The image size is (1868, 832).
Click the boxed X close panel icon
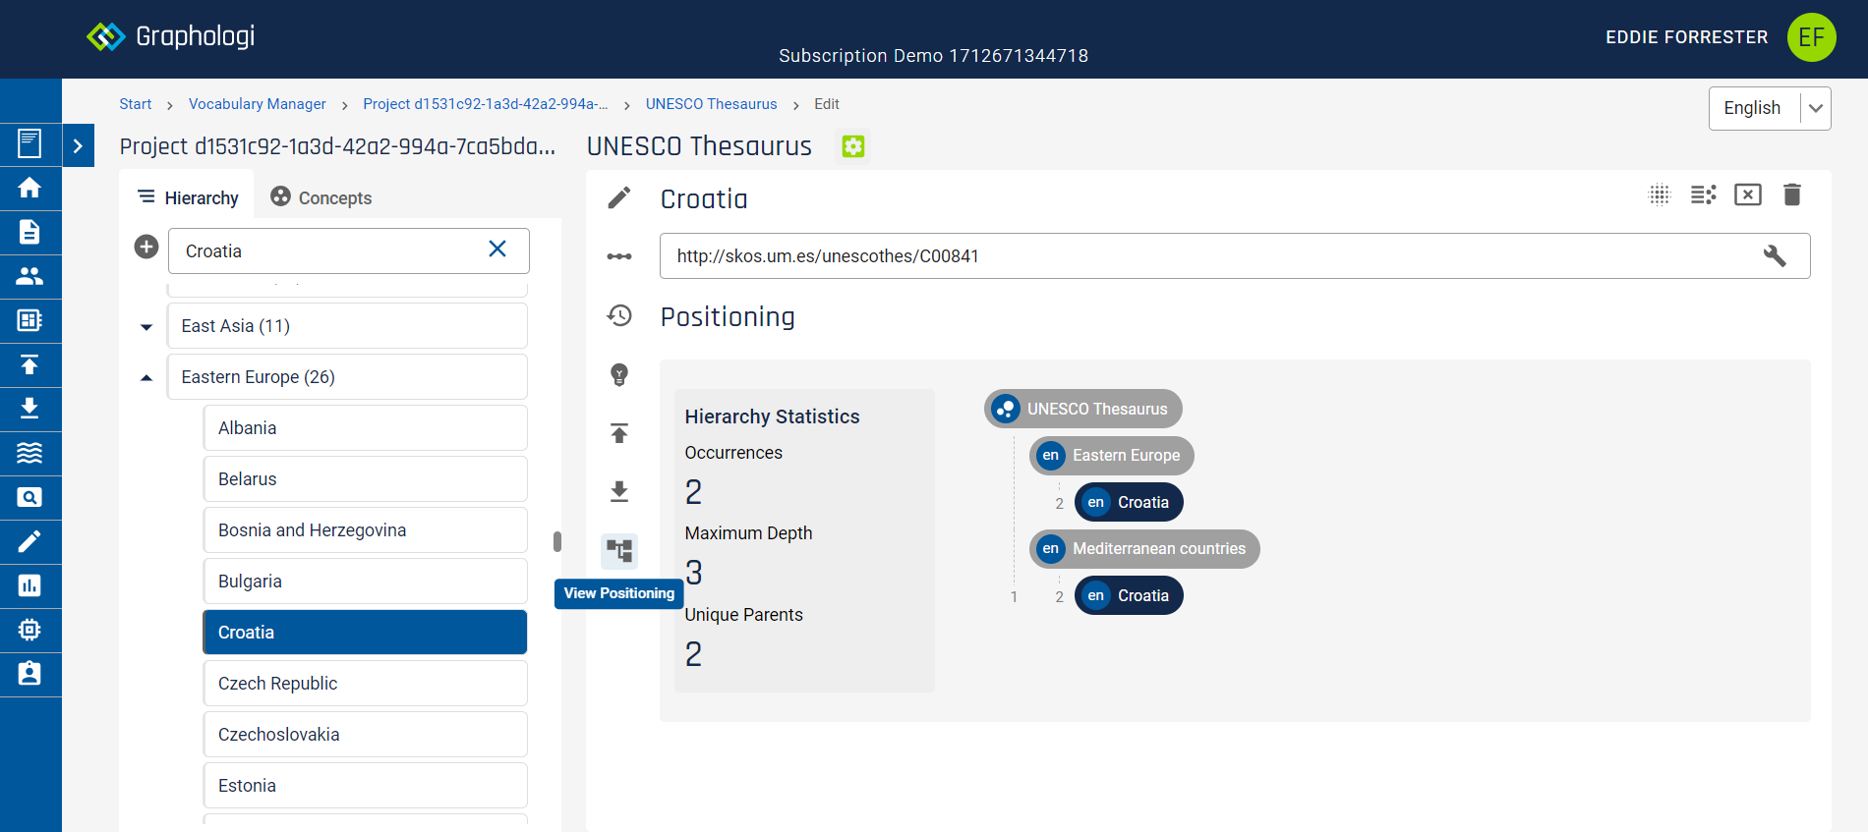tap(1748, 194)
